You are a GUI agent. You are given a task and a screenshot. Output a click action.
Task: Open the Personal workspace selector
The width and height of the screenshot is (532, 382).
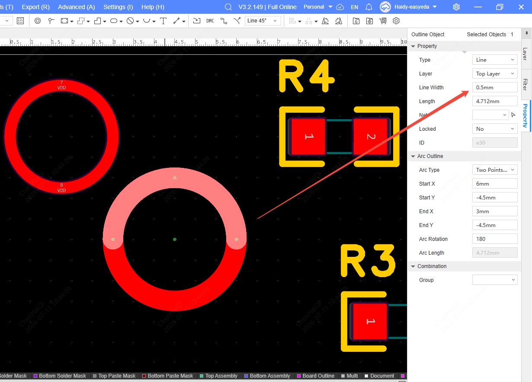coord(318,7)
